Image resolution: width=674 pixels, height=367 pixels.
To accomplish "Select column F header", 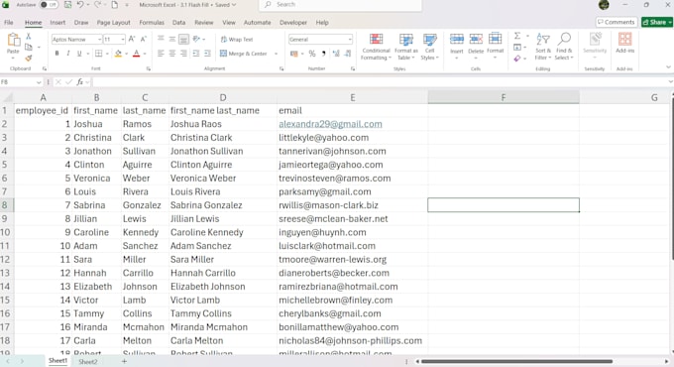I will (503, 97).
